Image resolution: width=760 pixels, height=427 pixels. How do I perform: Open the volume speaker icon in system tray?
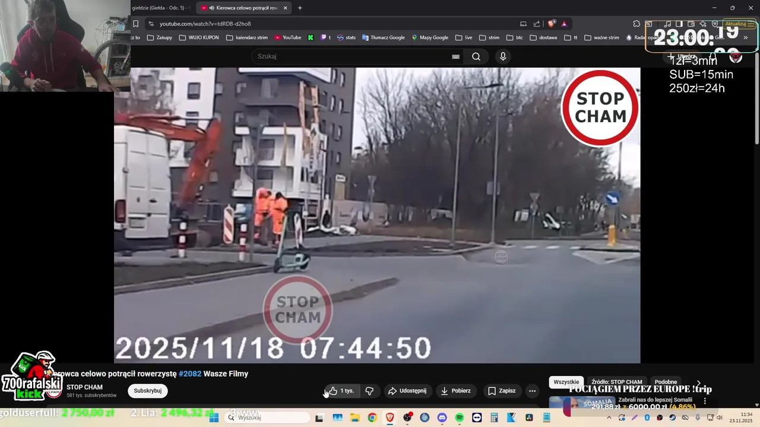[720, 418]
